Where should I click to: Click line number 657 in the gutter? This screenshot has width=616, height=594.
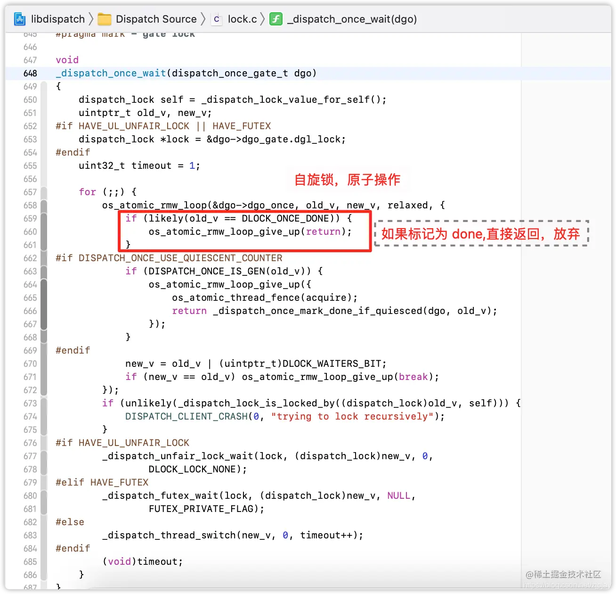click(x=30, y=192)
